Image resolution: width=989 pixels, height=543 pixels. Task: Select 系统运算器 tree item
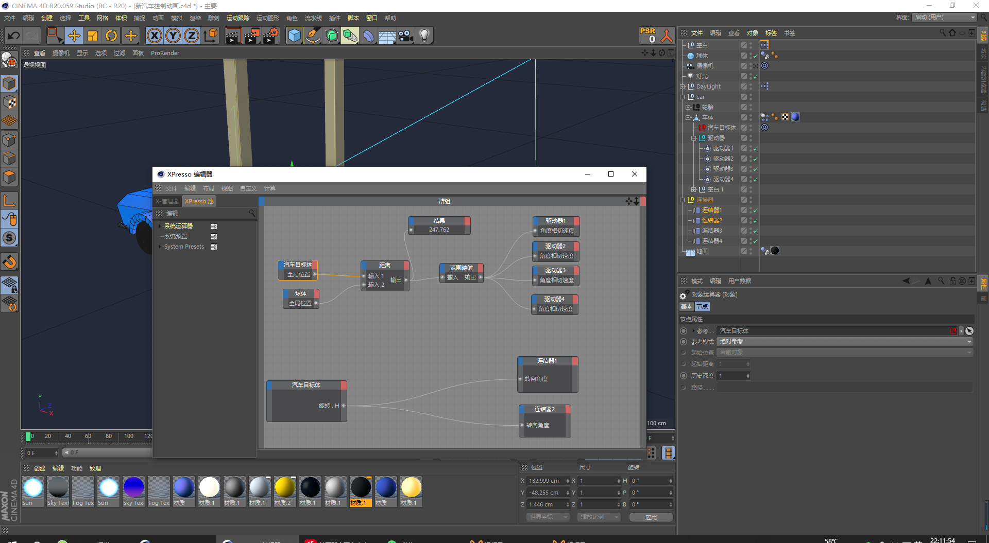[x=178, y=226]
